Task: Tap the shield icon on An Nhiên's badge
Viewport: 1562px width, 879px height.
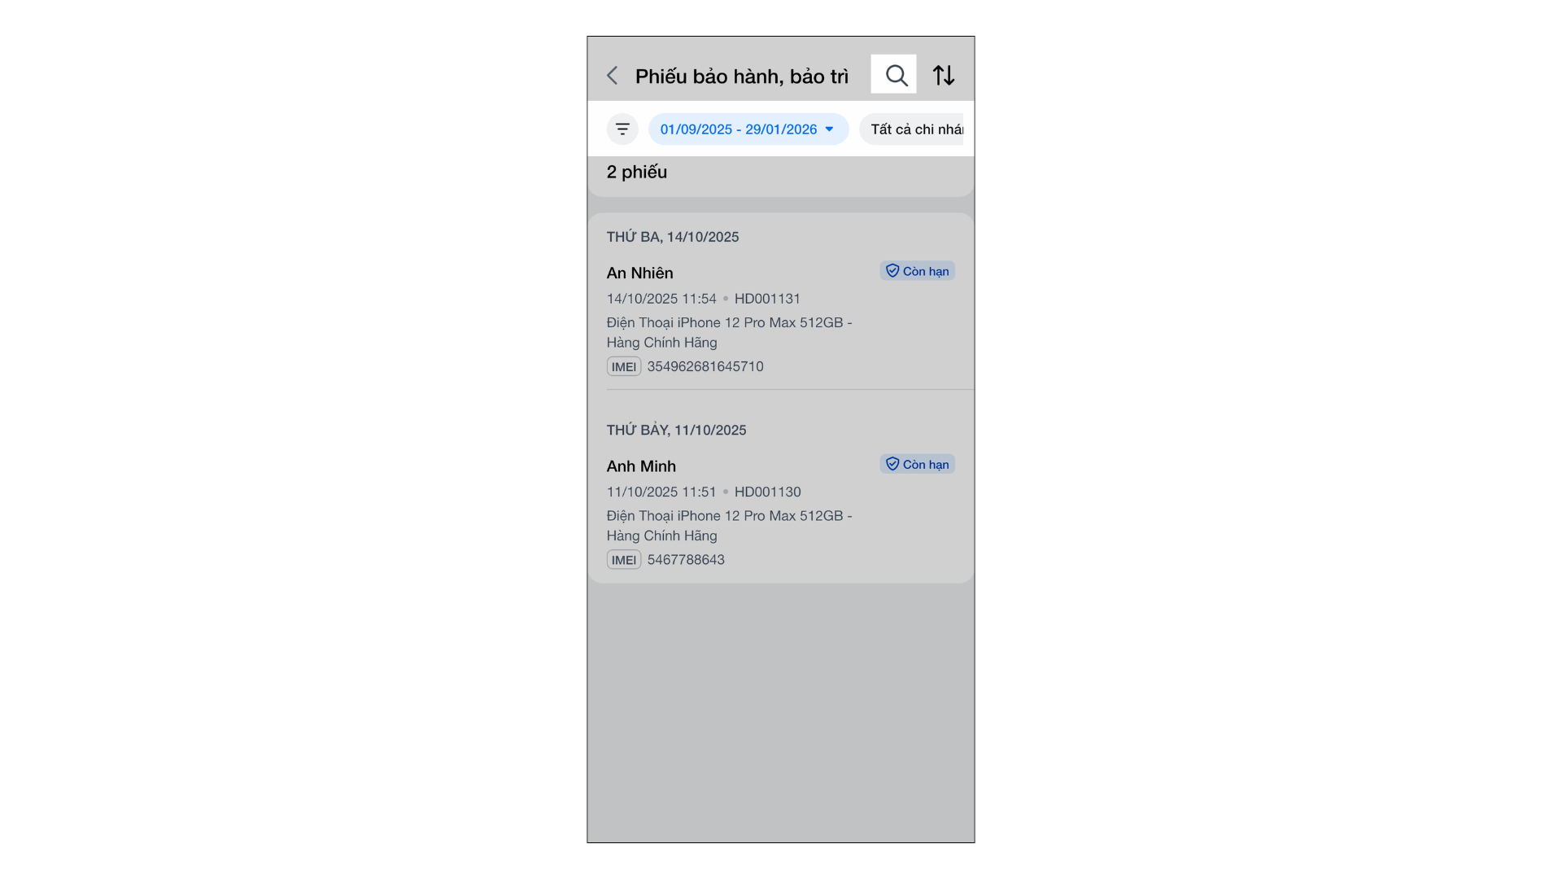Action: pos(892,271)
